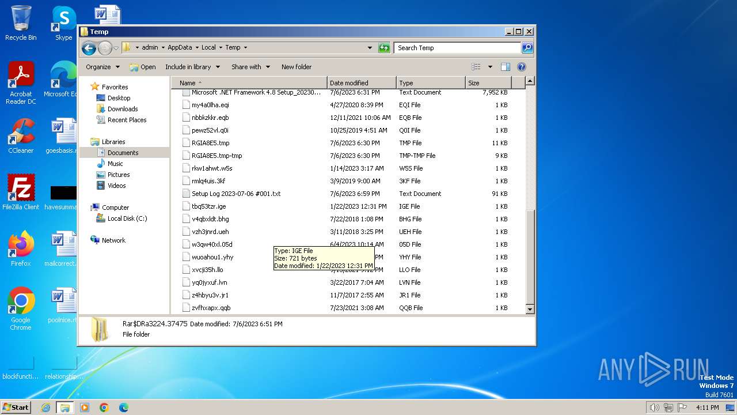737x415 pixels.
Task: Sort by the Type column header
Action: [431, 83]
